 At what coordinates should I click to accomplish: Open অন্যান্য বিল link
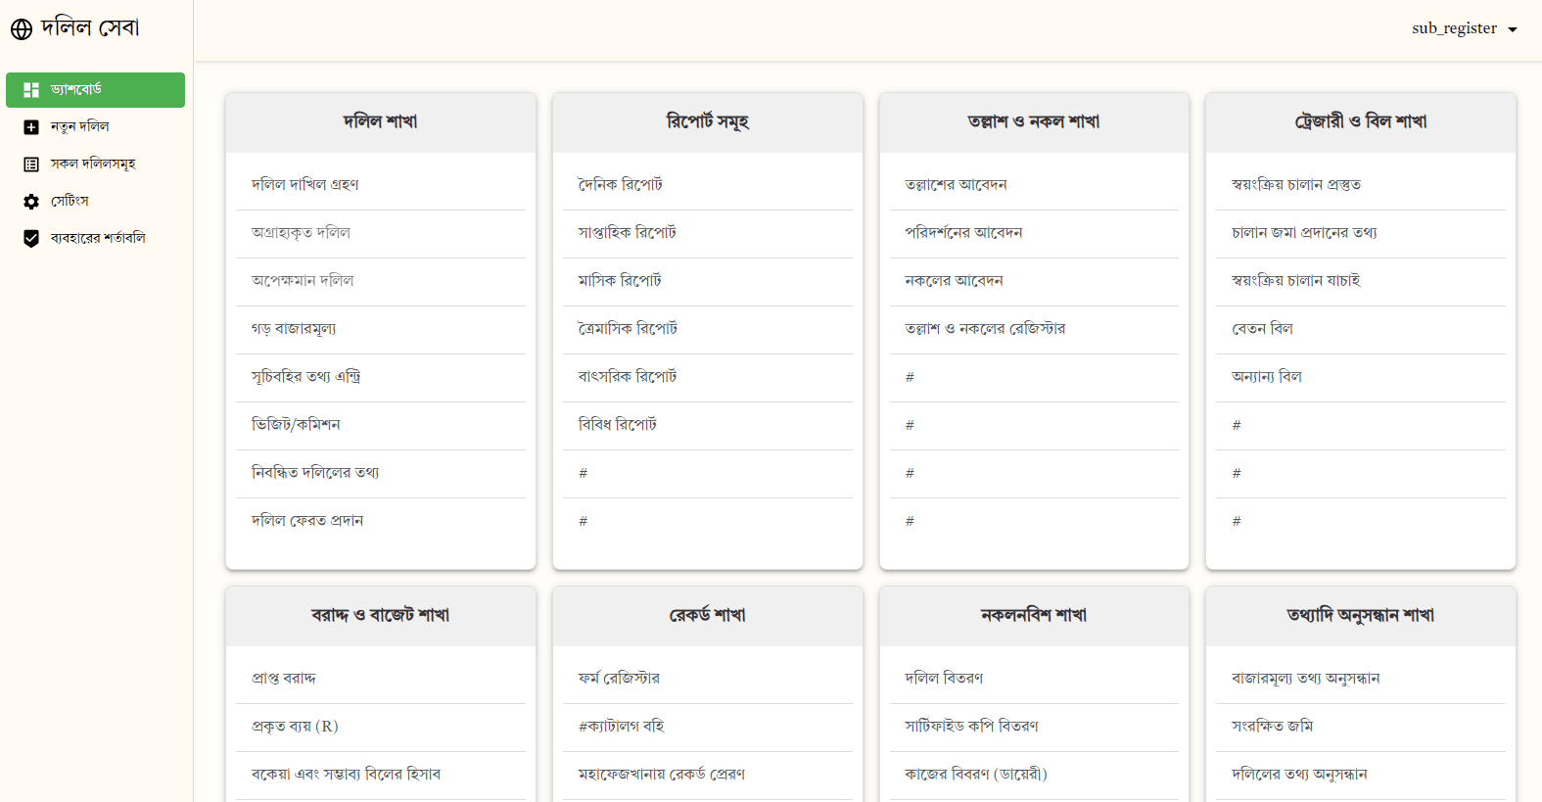point(1267,377)
